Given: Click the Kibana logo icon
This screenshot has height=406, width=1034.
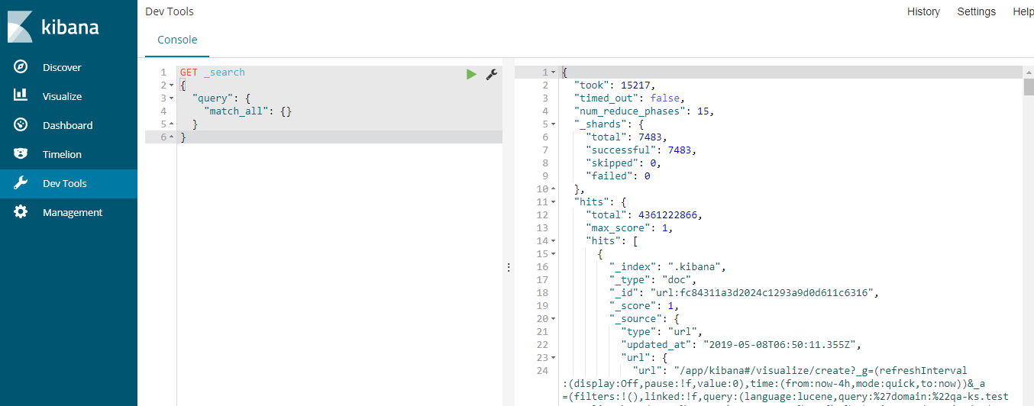Looking at the screenshot, I should [20, 27].
